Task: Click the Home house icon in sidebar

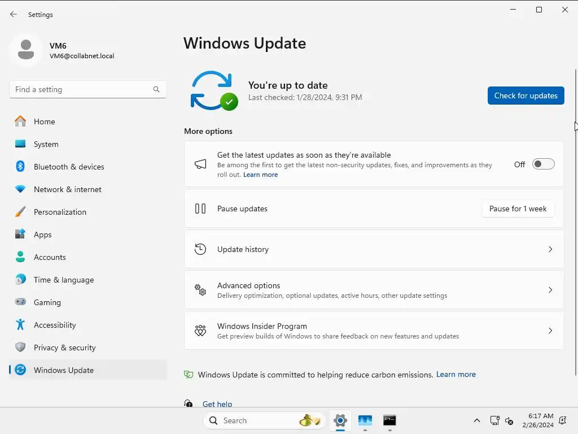Action: (x=20, y=121)
